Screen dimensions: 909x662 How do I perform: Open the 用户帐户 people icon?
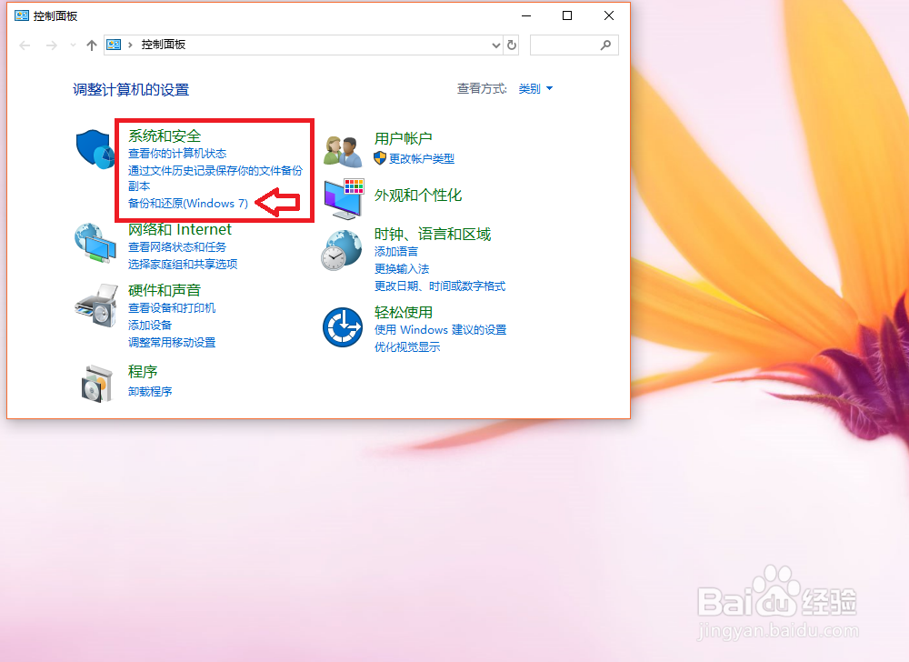342,148
